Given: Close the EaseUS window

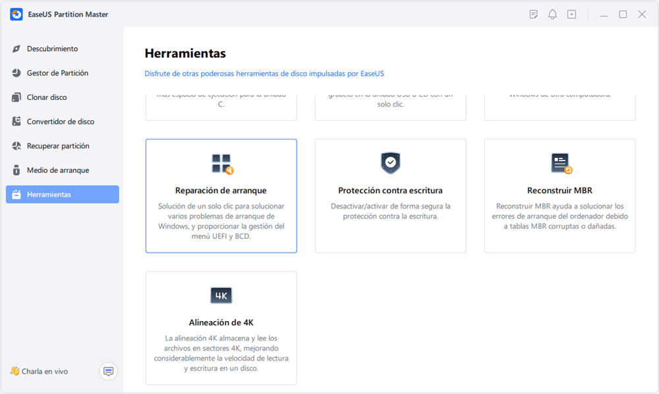Looking at the screenshot, I should [642, 14].
